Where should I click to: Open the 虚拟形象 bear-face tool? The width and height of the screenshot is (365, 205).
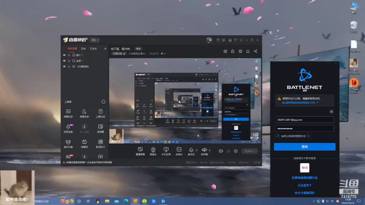click(68, 143)
